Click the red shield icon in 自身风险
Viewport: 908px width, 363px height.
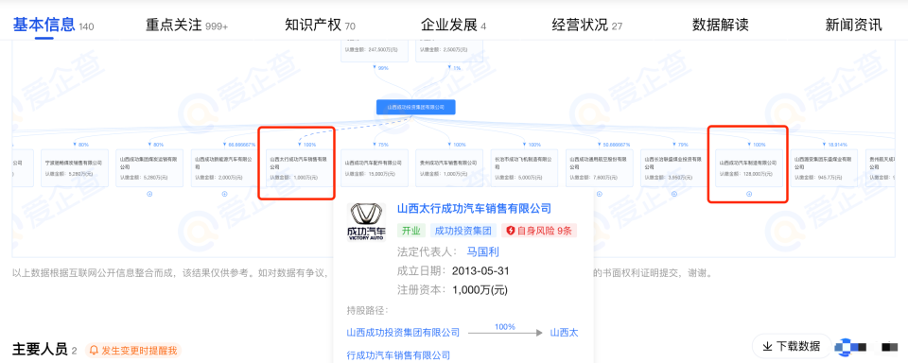click(x=511, y=231)
